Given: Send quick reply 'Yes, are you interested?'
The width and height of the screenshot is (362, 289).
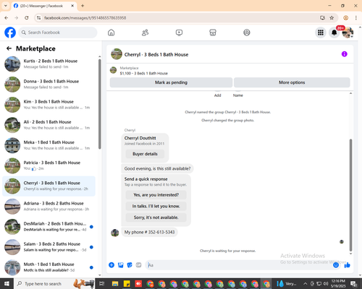Looking at the screenshot, I should [x=156, y=195].
